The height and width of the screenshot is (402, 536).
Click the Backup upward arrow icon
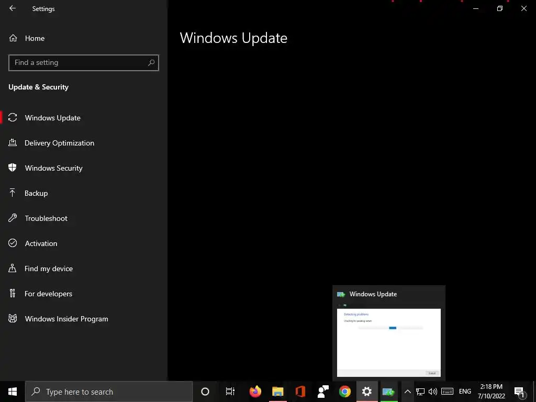click(13, 193)
